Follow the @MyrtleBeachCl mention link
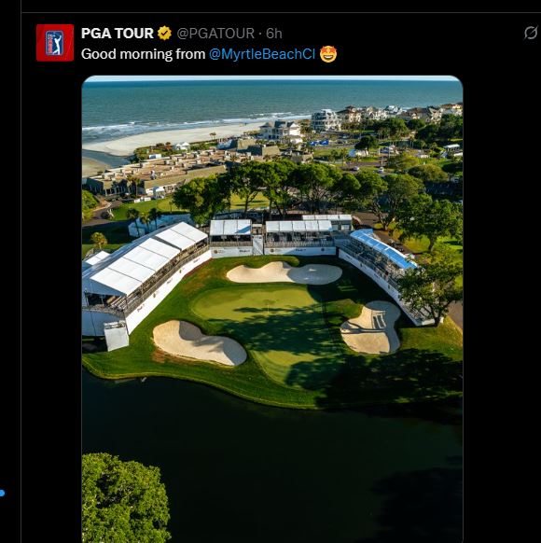This screenshot has width=541, height=543. tap(262, 54)
